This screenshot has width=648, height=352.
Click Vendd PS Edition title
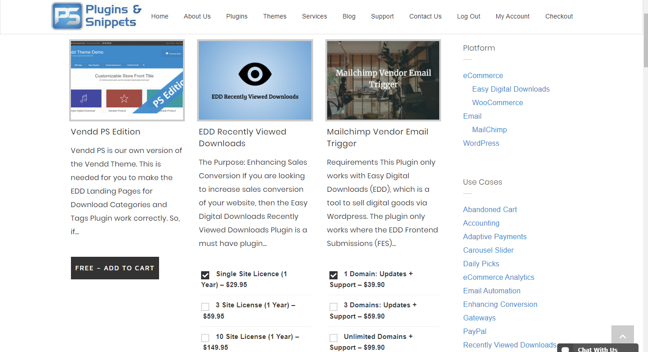pos(106,132)
